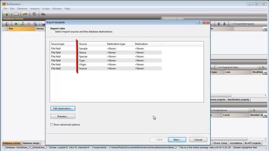Open column dropdown arrow beside Number of header
The width and height of the screenshot is (269, 151).
coord(265,115)
